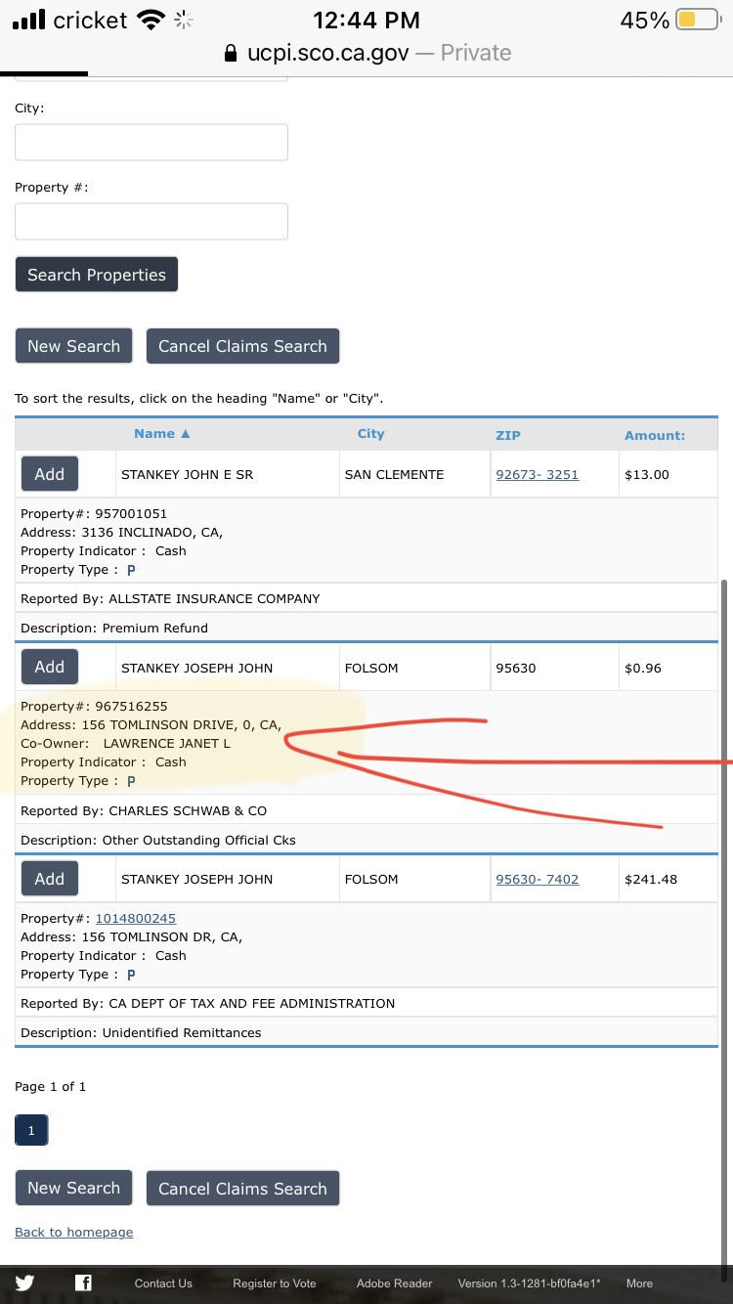
Task: Click the Amount column heading
Action: pyautogui.click(x=655, y=435)
